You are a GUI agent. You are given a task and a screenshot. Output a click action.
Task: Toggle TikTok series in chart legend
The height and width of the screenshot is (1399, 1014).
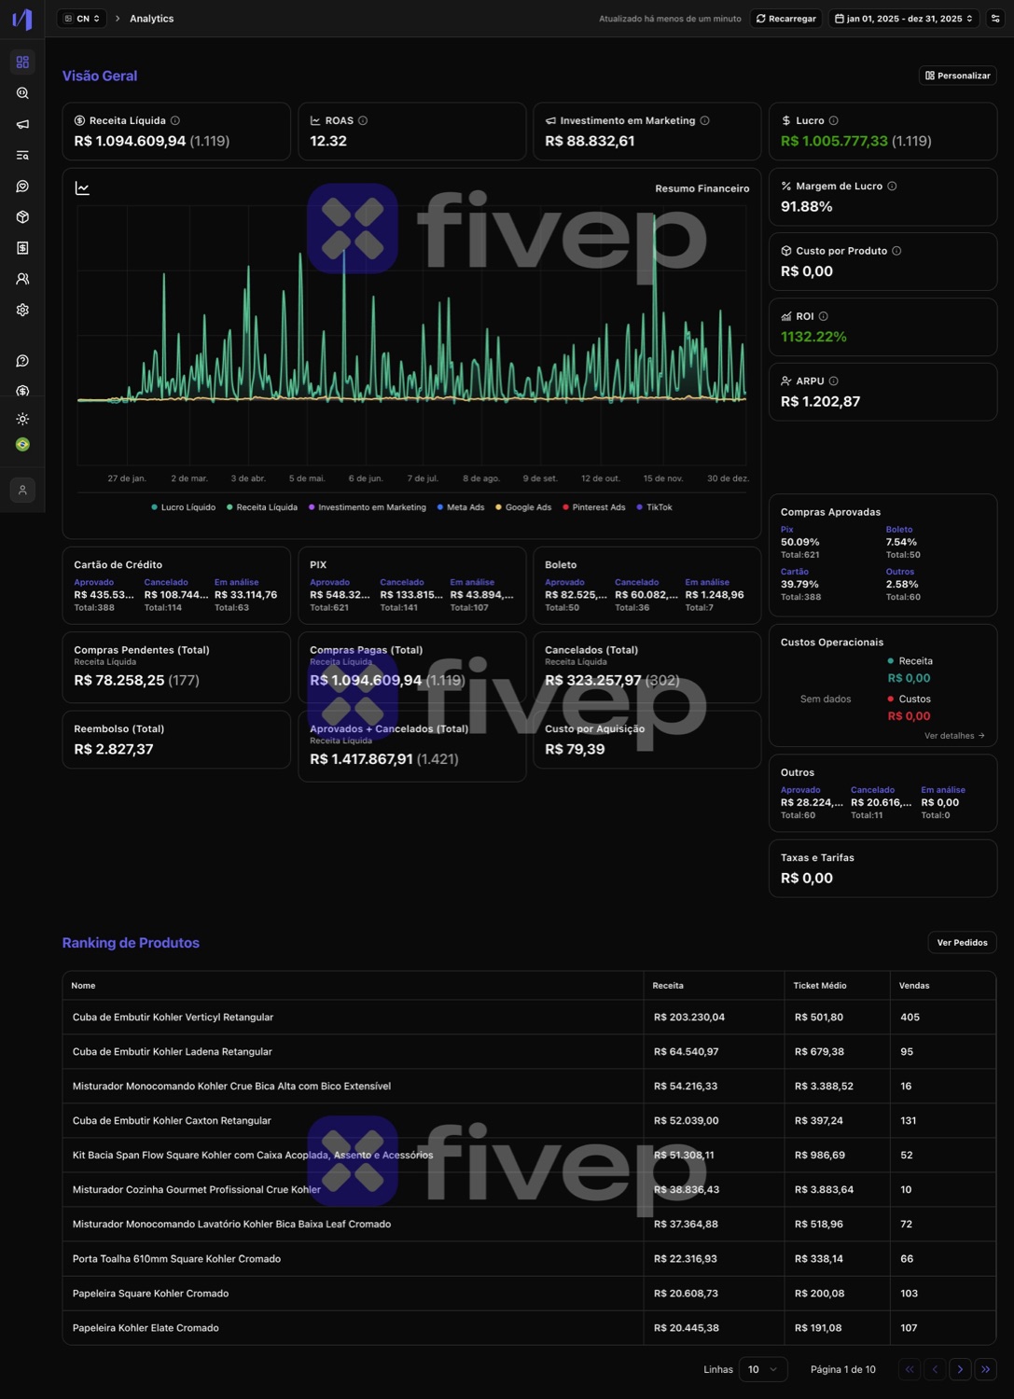coord(654,507)
